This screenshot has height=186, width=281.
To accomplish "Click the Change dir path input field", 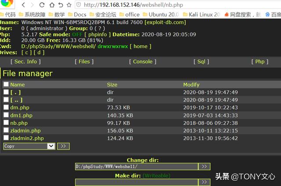I will (137, 166).
